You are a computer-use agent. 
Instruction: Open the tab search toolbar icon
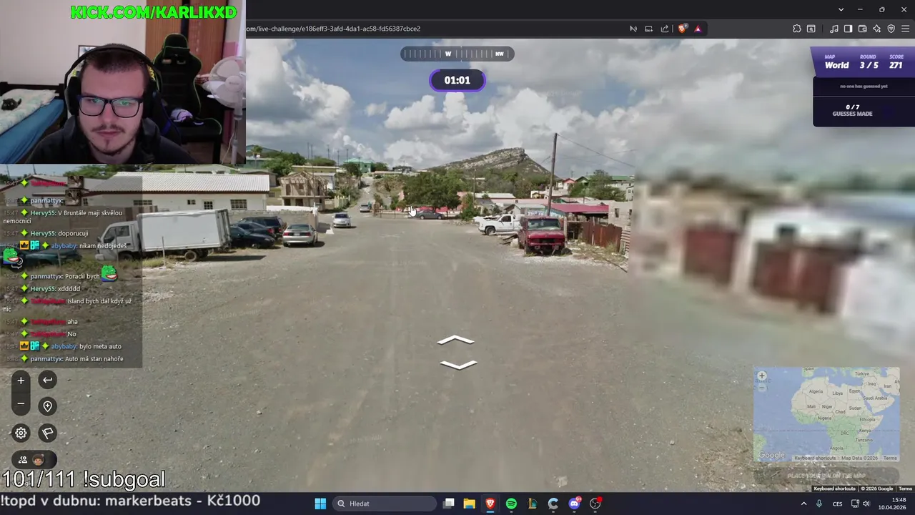pos(811,29)
